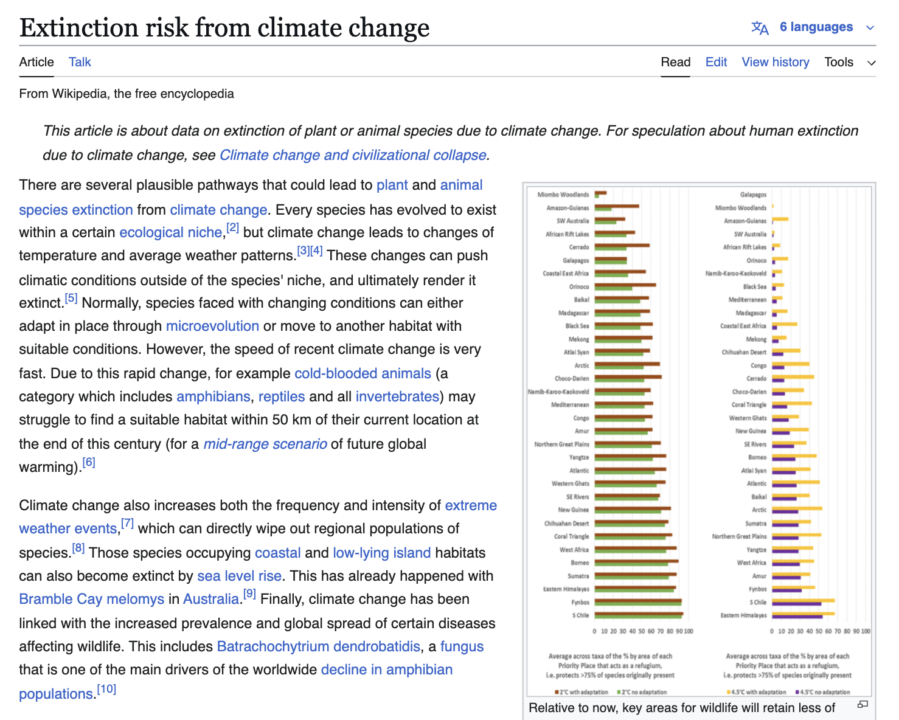This screenshot has height=720, width=899.
Task: Select the Article tab
Action: [36, 62]
